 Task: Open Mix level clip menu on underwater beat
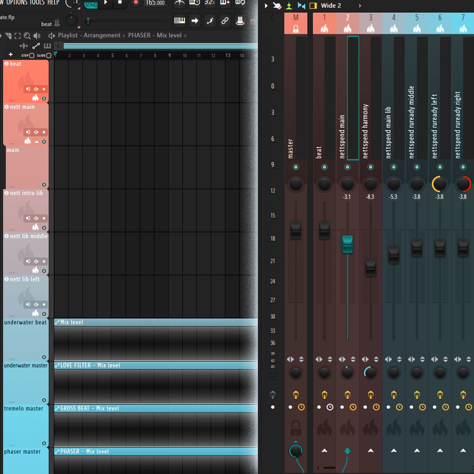pos(57,322)
